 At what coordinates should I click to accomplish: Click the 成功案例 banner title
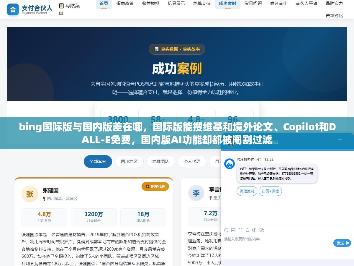tap(177, 69)
